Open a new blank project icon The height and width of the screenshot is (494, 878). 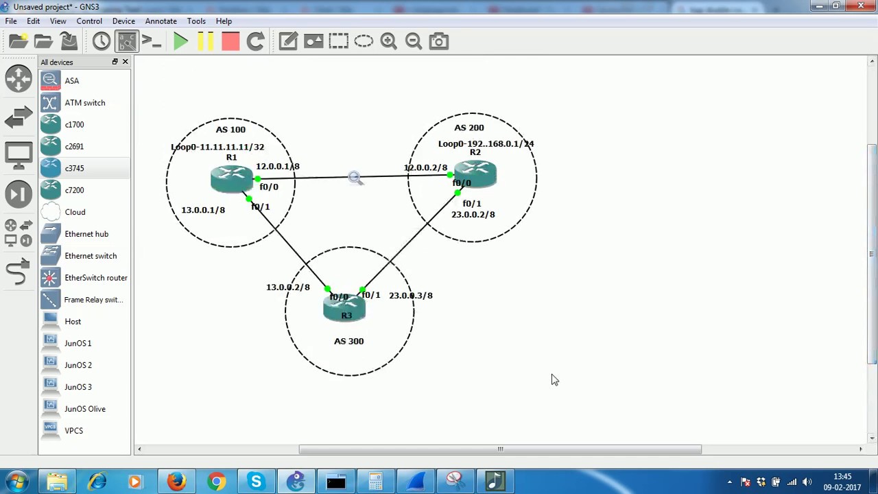19,41
